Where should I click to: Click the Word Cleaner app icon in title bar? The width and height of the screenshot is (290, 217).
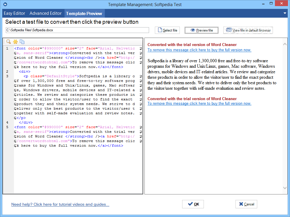[5, 4]
